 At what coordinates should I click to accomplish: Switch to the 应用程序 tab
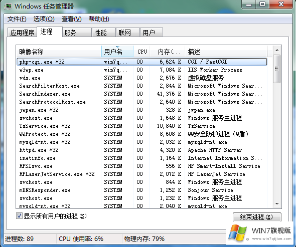point(22,33)
